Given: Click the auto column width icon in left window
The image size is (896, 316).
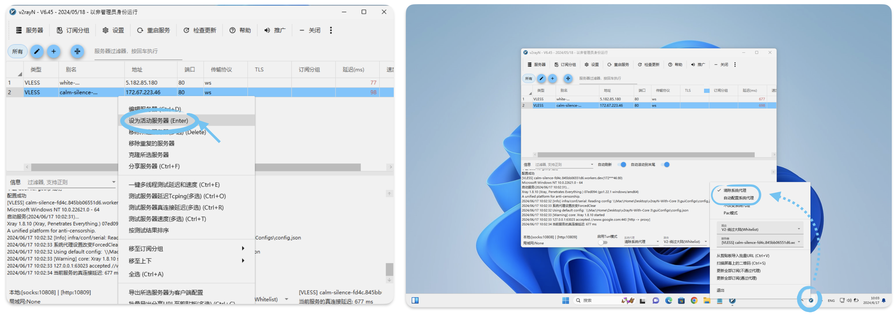Looking at the screenshot, I should [77, 51].
